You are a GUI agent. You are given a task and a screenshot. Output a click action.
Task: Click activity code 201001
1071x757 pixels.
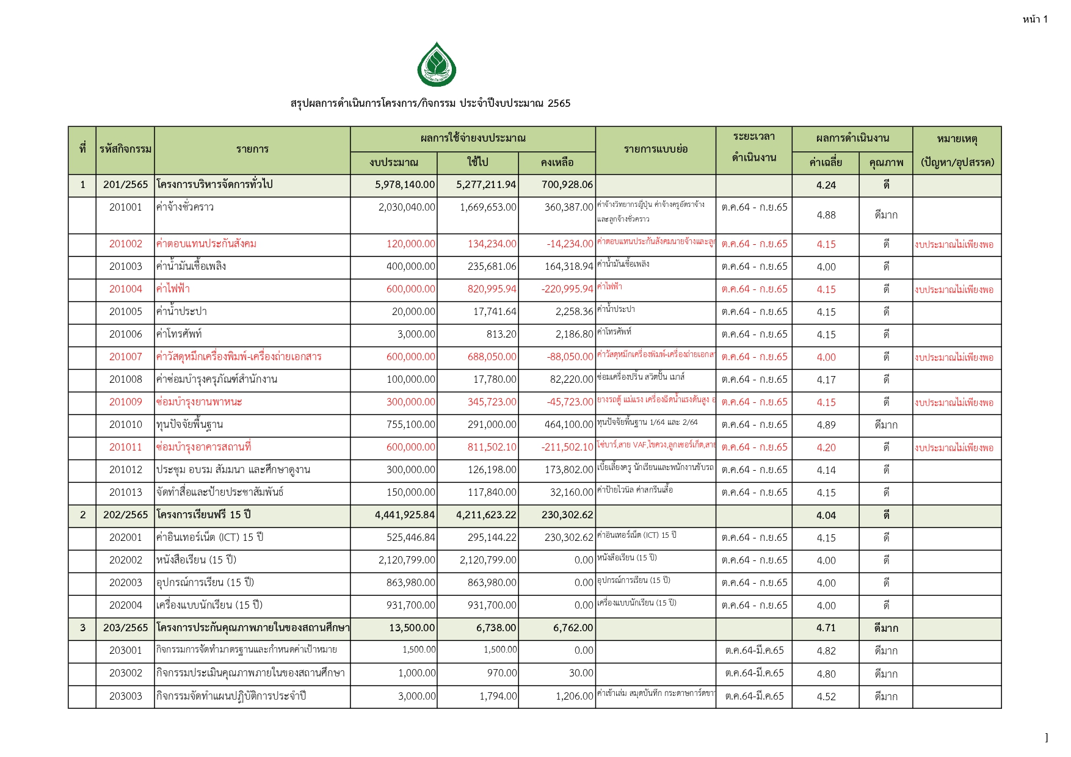(x=125, y=208)
